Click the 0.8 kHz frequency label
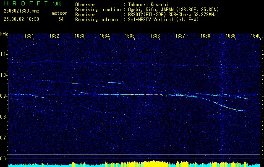 pyautogui.click(x=3, y=117)
